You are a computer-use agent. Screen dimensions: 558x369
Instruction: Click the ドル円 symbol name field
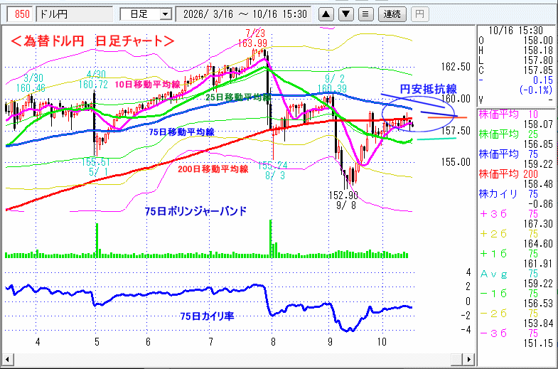coord(75,14)
